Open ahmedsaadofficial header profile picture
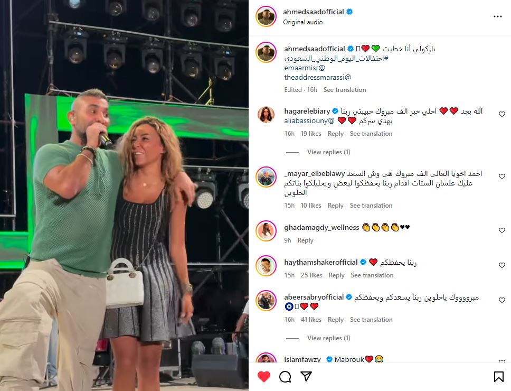The width and height of the screenshot is (511, 391). 266,16
